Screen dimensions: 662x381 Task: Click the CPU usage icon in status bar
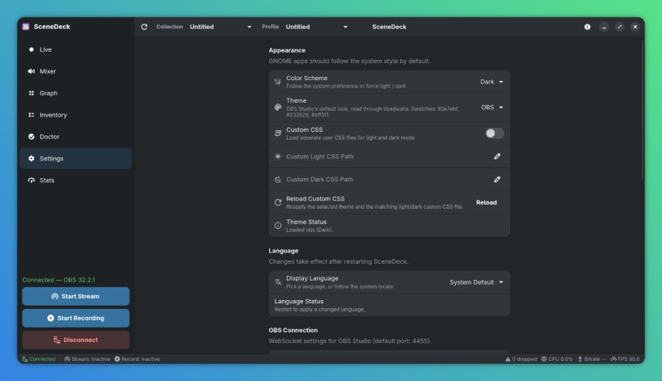(544, 359)
